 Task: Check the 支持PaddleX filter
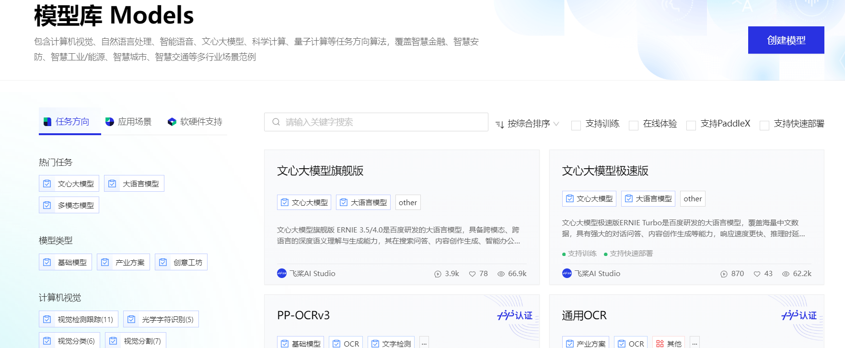pos(691,125)
